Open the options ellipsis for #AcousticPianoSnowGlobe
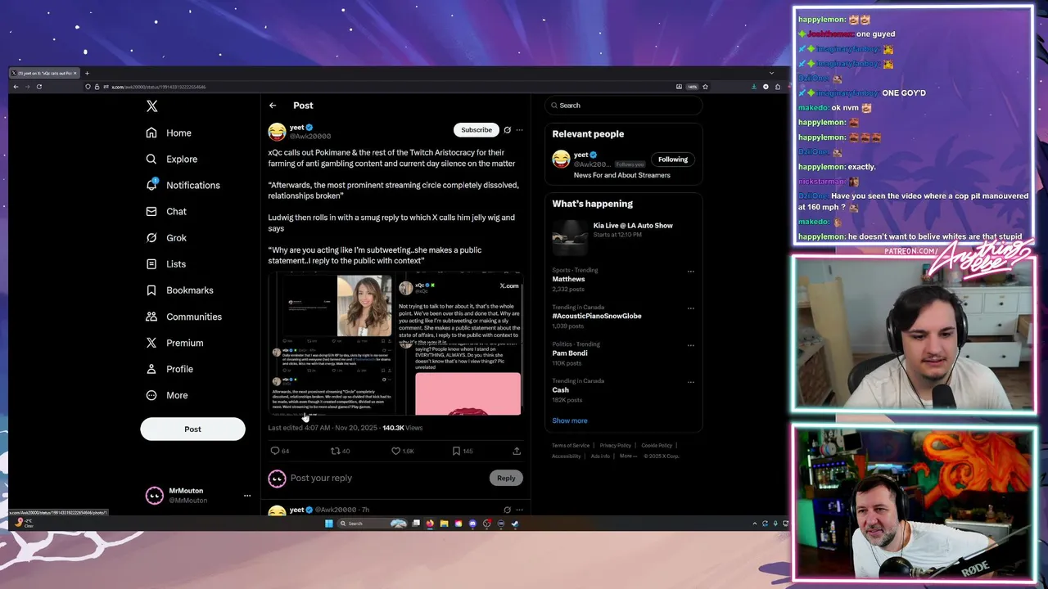The width and height of the screenshot is (1048, 589). point(691,308)
